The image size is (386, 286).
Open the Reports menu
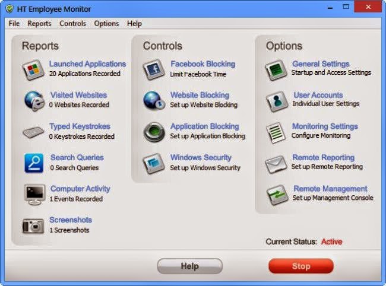pyautogui.click(x=39, y=24)
